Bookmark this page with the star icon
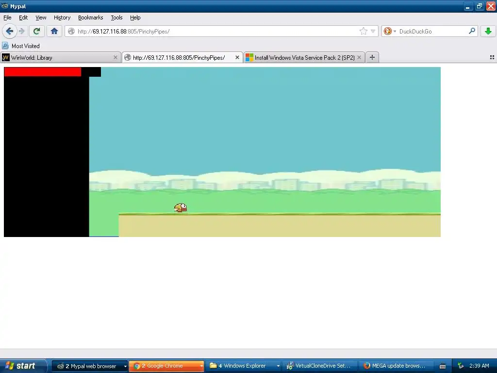497x373 pixels. click(x=363, y=31)
